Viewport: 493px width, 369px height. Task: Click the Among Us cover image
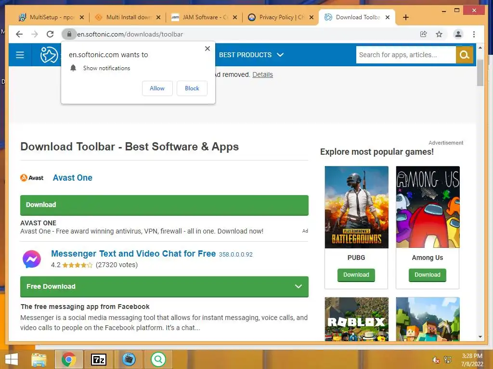click(428, 208)
